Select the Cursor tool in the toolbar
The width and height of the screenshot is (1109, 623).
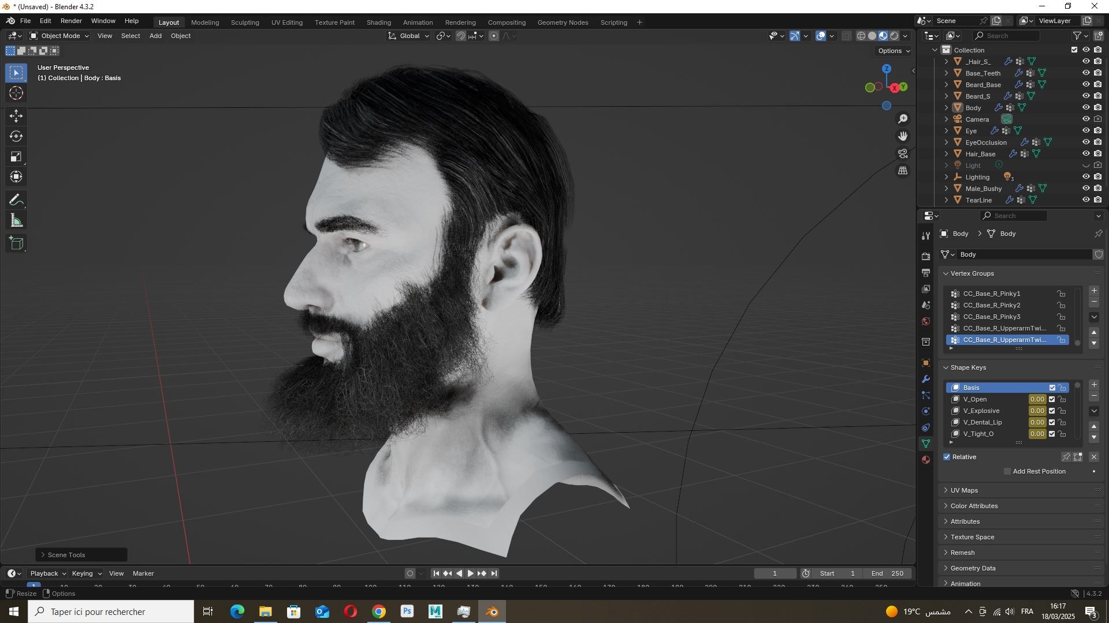tap(16, 93)
